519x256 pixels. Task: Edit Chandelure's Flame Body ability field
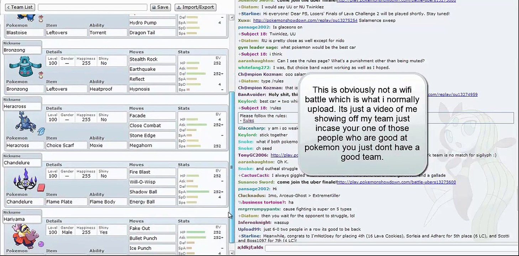108,202
